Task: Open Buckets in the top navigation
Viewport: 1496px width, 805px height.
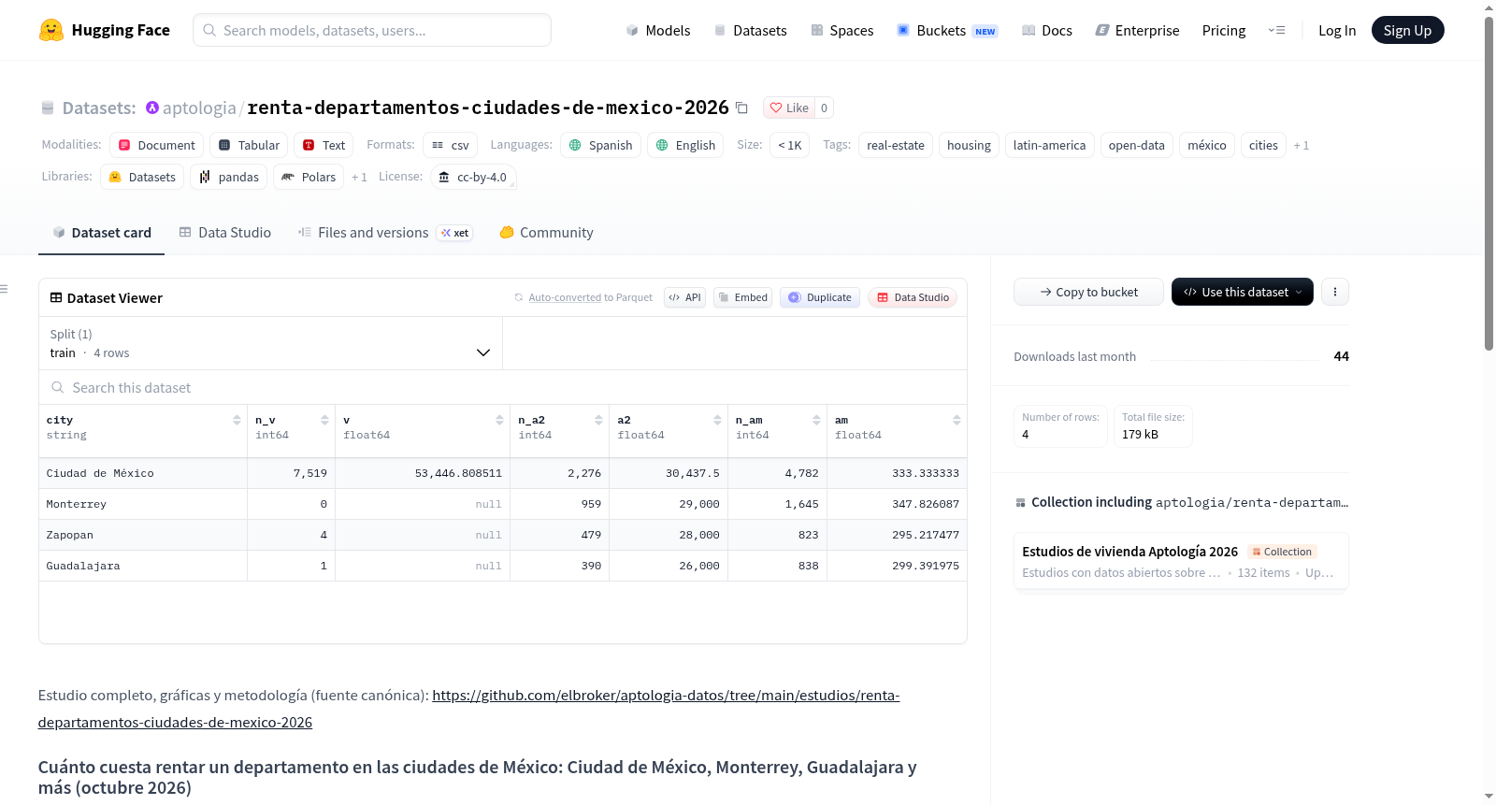Action: click(947, 30)
